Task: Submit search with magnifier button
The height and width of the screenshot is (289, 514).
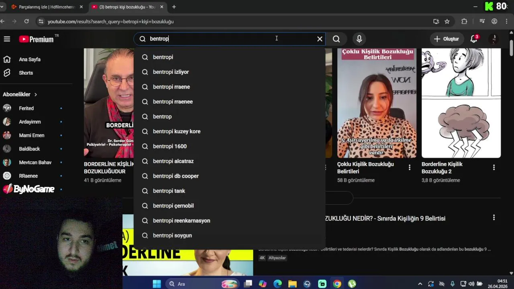Action: 337,39
